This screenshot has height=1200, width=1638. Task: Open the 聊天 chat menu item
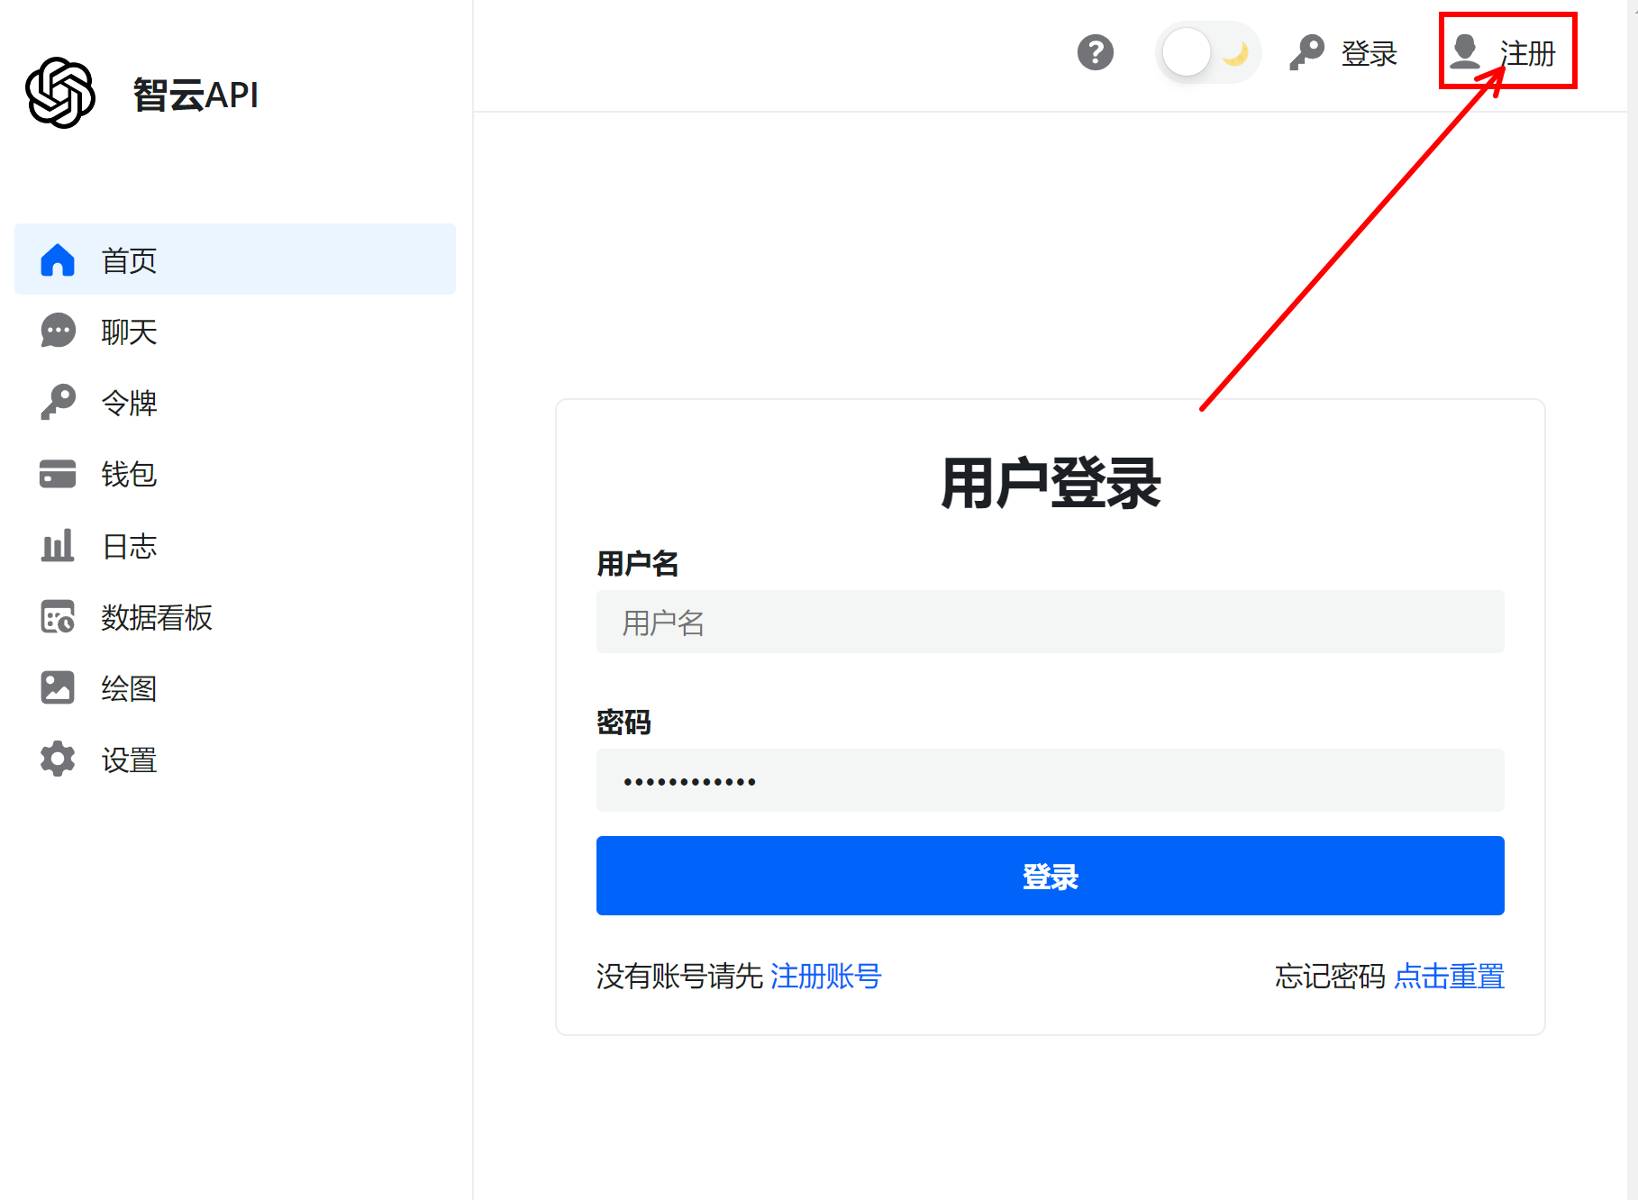click(129, 332)
